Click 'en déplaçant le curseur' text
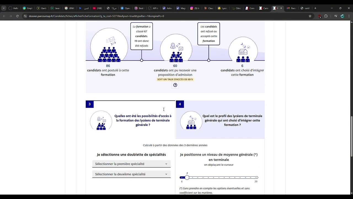353x199 pixels. tap(219, 165)
